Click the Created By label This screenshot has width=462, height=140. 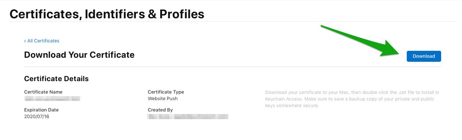160,110
